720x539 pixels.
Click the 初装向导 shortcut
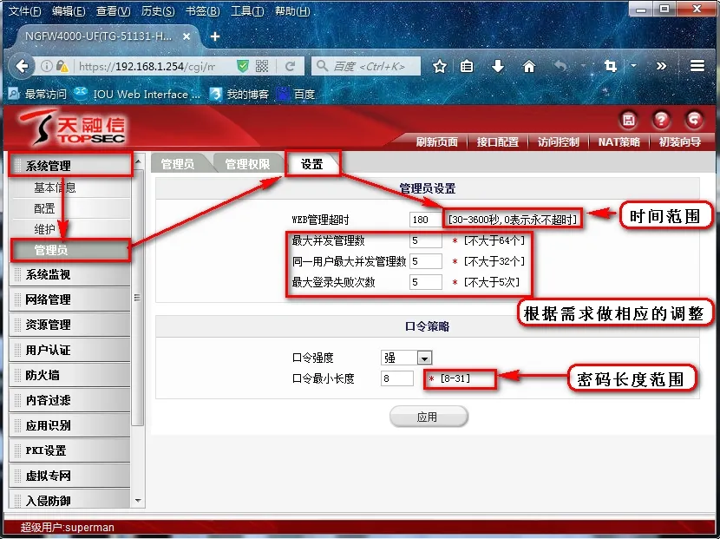pyautogui.click(x=679, y=142)
